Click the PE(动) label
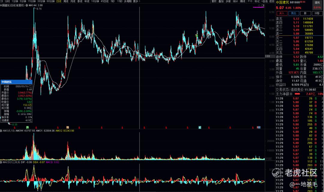The width and height of the screenshot is (324, 192). [x=304, y=85]
